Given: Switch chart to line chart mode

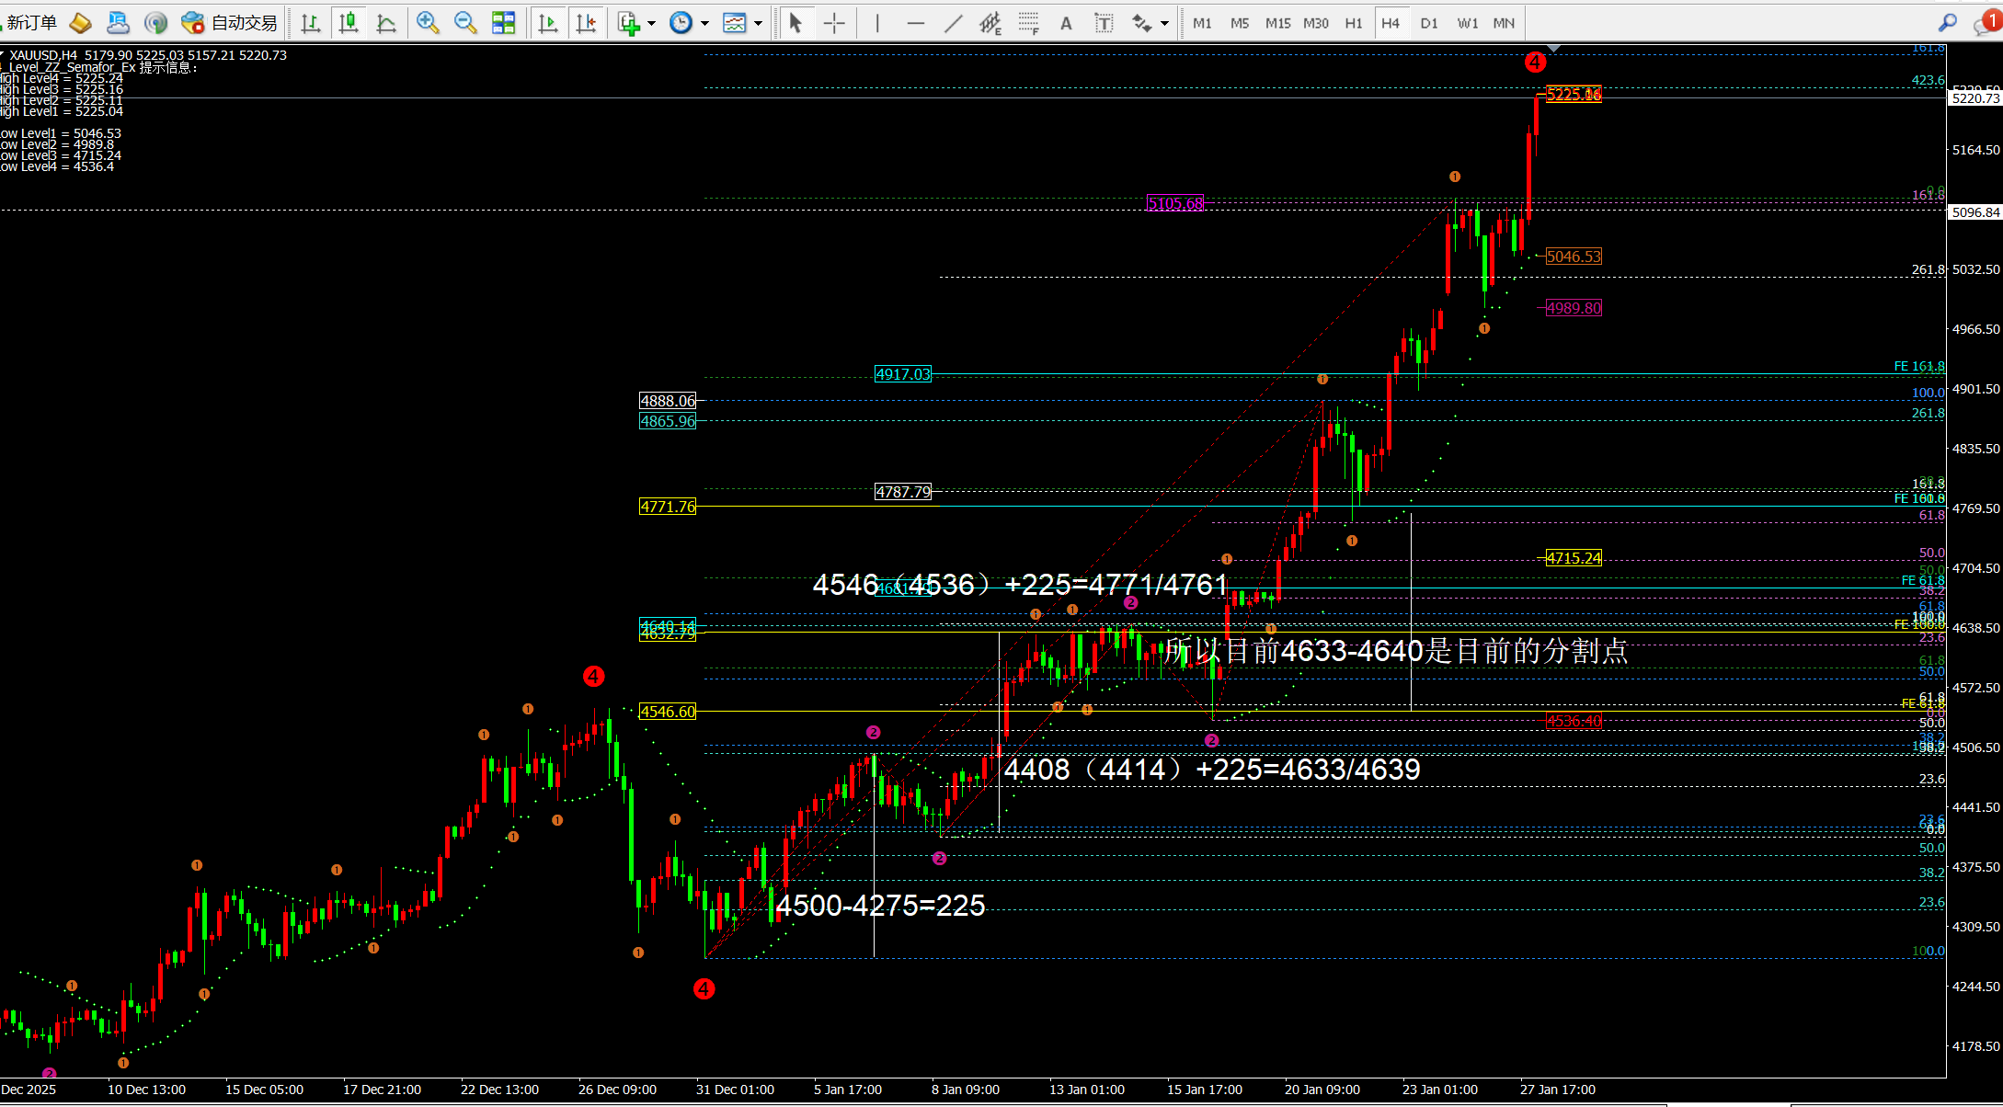Looking at the screenshot, I should 386,23.
